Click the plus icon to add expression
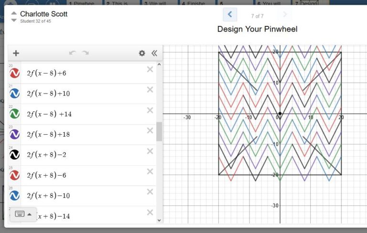 click(x=16, y=53)
